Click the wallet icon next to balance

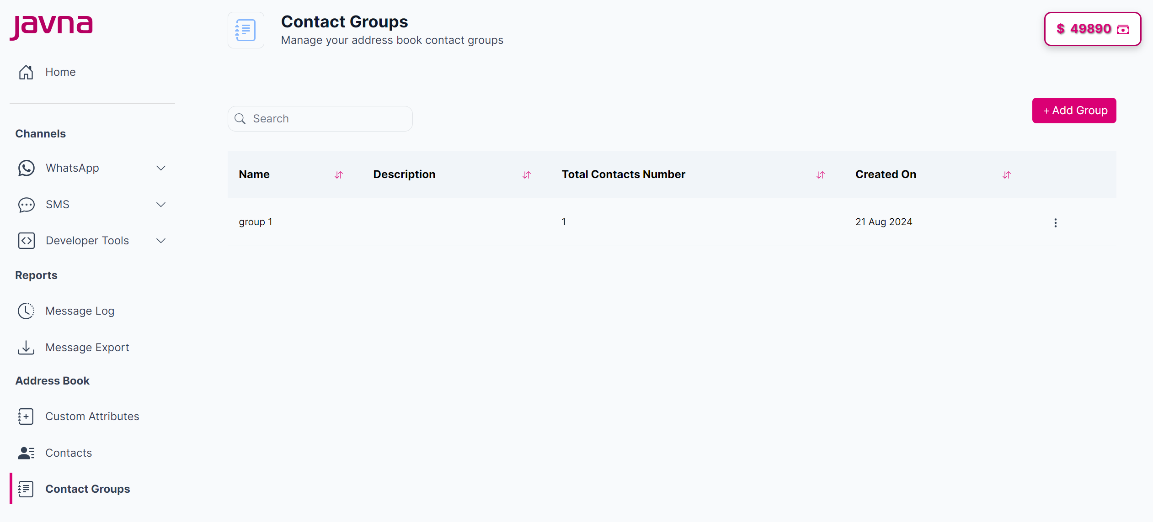[1124, 29]
